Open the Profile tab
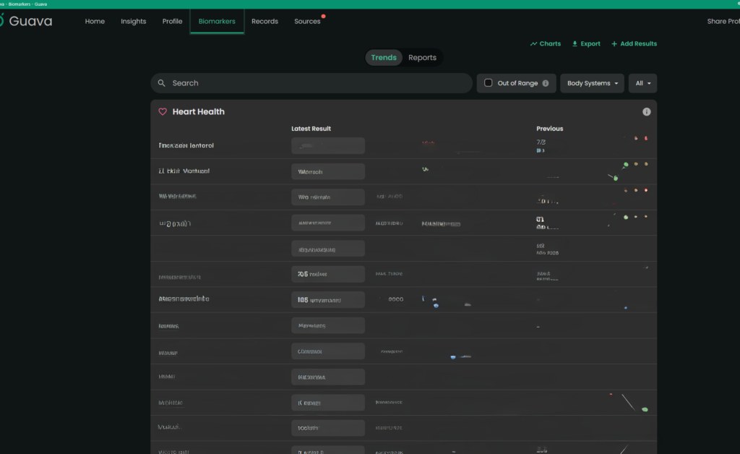 [x=172, y=21]
